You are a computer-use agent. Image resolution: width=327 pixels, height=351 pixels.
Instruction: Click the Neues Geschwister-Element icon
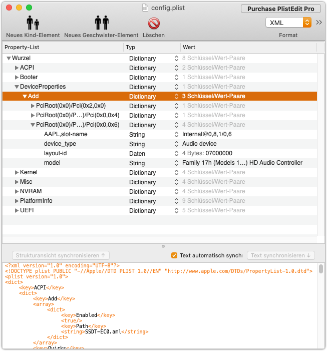click(102, 23)
